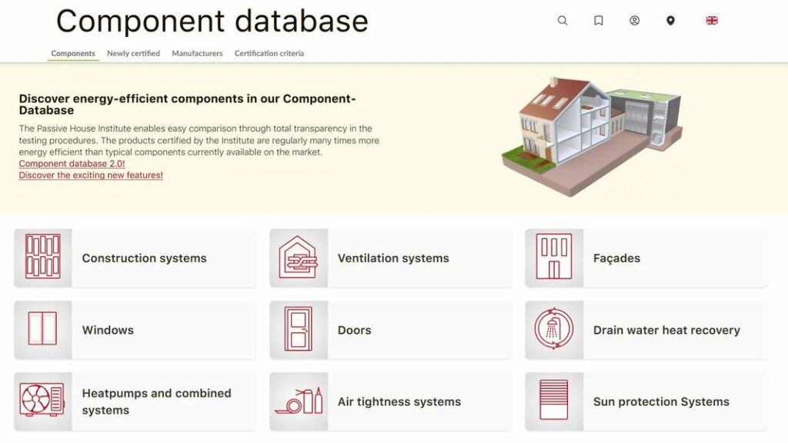This screenshot has height=443, width=788.
Task: Select the Components tab
Action: click(x=73, y=54)
